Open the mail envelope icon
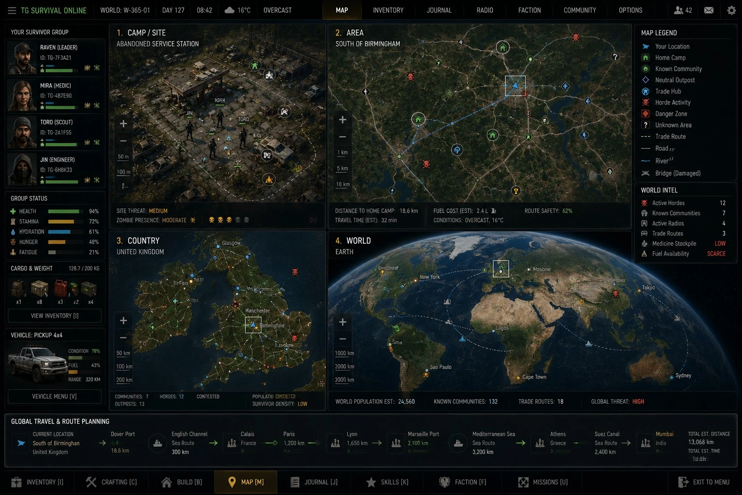 709,10
